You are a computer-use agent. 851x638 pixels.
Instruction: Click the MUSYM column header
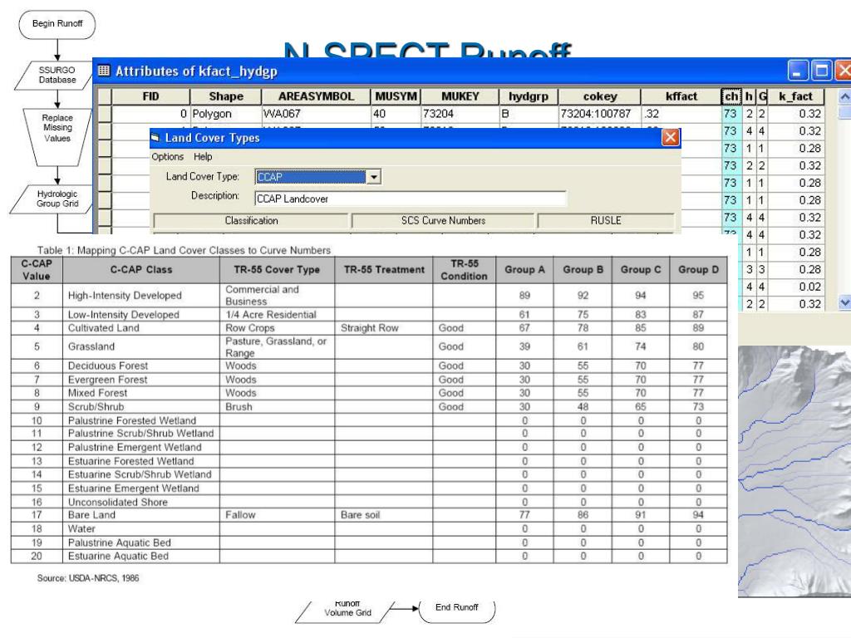click(x=396, y=96)
